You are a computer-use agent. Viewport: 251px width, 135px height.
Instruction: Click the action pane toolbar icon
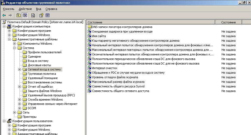point(48,15)
